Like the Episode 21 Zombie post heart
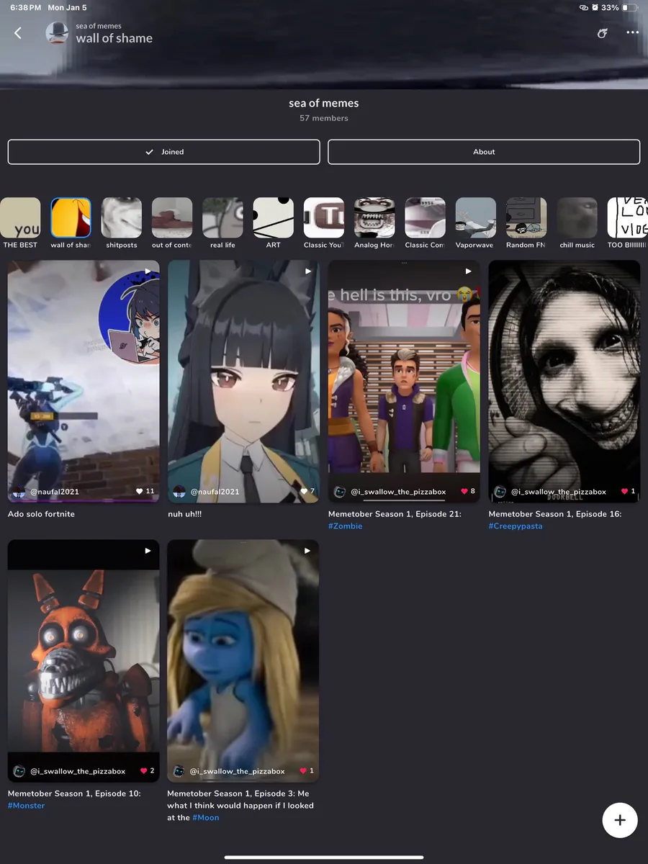 tap(464, 491)
